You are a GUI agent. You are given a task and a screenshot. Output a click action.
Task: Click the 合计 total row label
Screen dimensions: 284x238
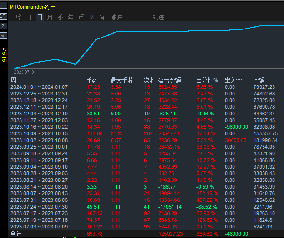pos(16,234)
